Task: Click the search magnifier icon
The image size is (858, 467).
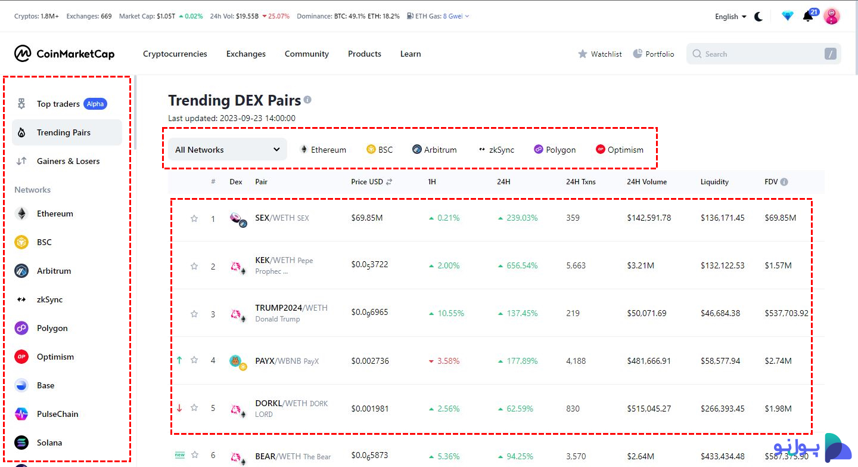Action: [x=697, y=54]
